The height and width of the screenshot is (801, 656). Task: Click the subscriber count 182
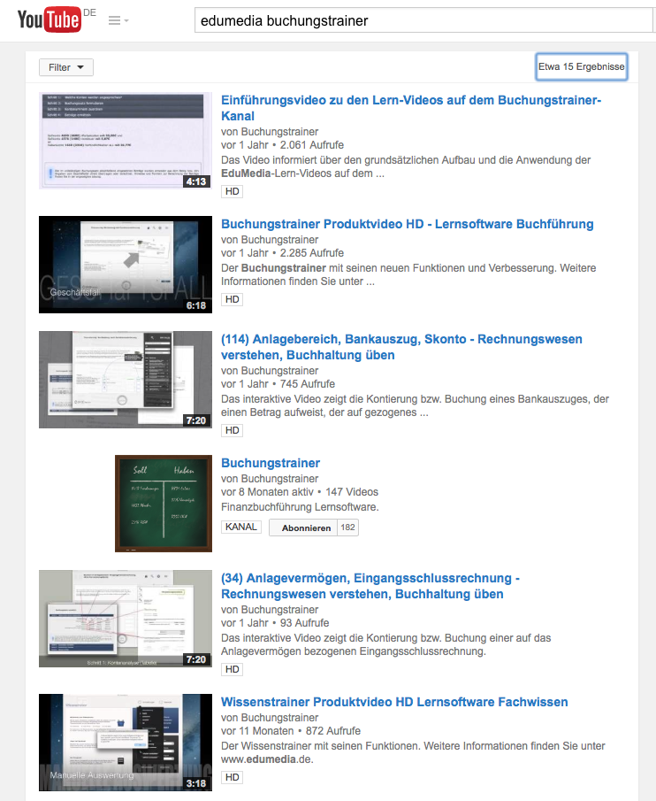[x=348, y=528]
